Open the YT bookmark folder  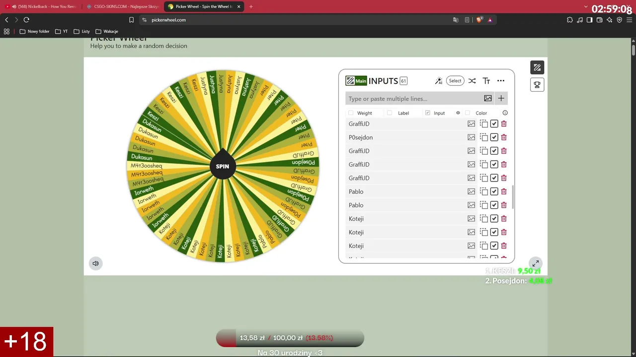coord(61,31)
